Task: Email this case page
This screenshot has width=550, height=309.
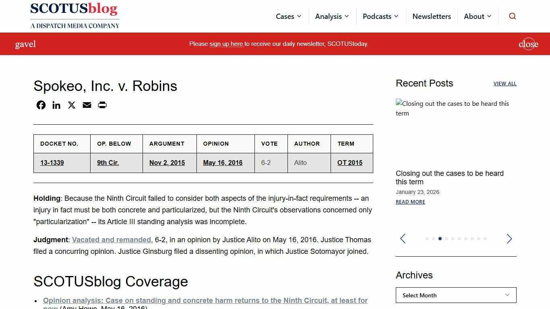Action: pos(87,105)
